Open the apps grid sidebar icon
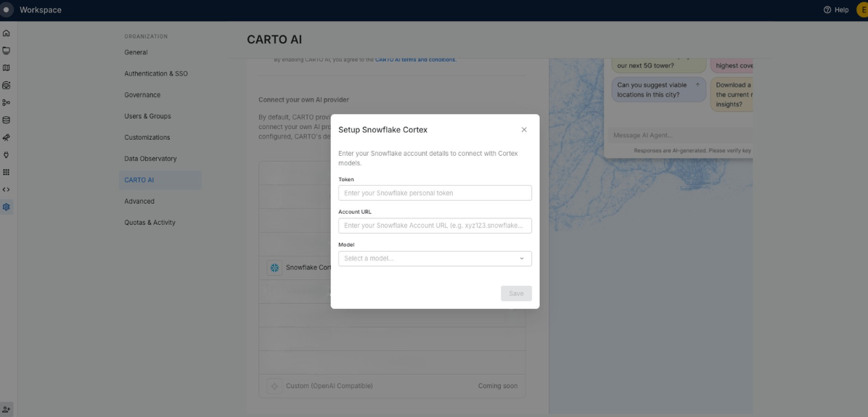This screenshot has height=417, width=868. [7, 173]
